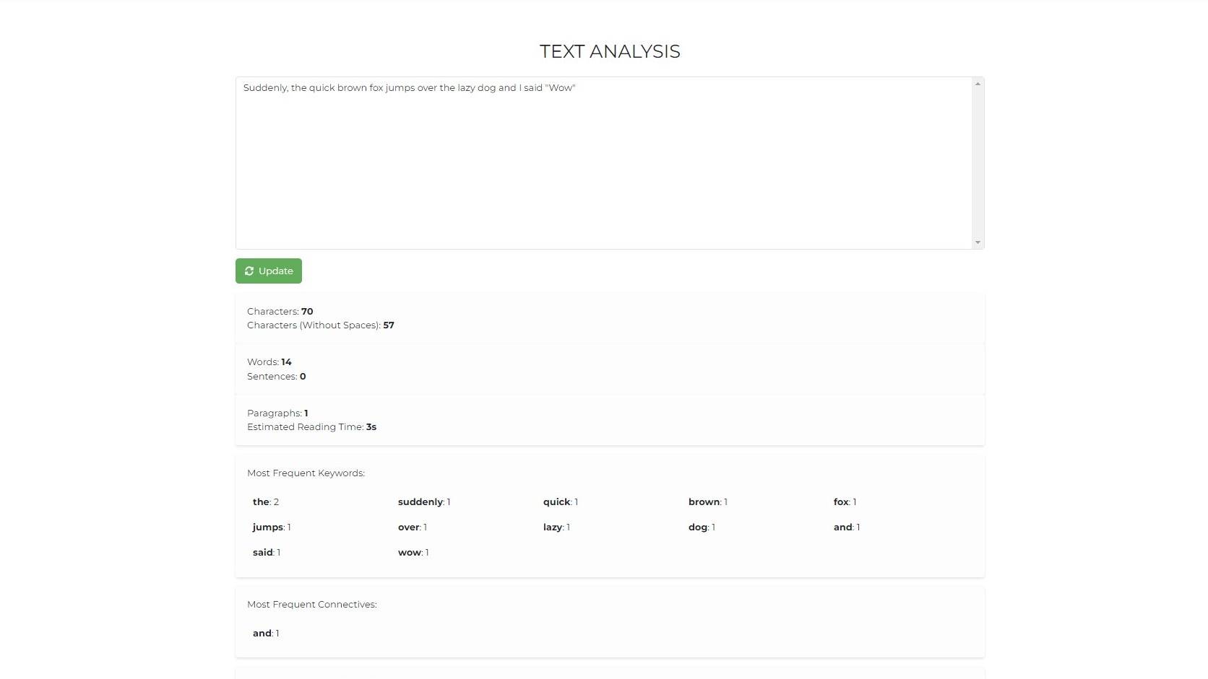
Task: Click the Characters count value 70
Action: pos(307,312)
